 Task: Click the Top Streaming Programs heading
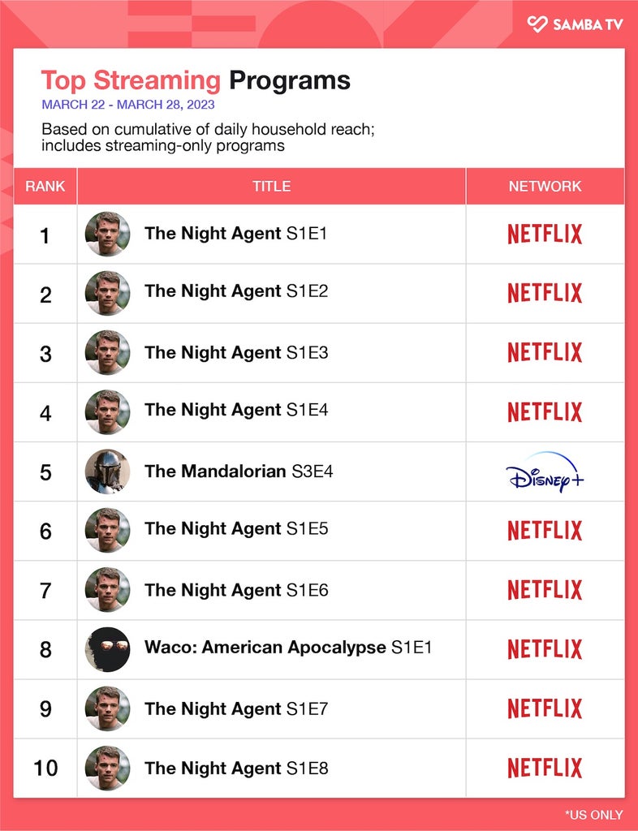tap(196, 80)
